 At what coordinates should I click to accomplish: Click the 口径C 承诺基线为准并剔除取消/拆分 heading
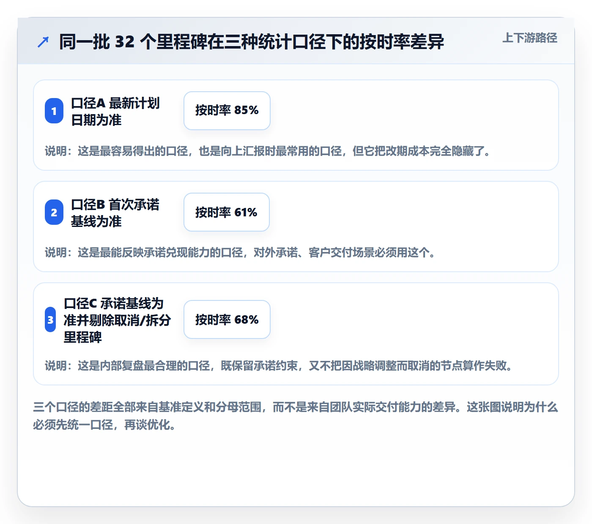(x=117, y=320)
